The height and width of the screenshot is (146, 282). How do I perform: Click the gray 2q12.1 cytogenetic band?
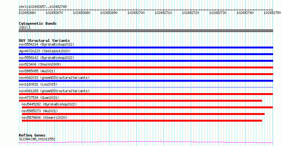(x=146, y=31)
